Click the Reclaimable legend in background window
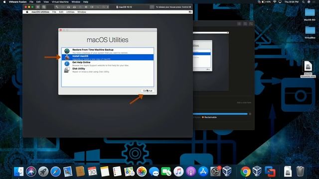The height and width of the screenshot is (179, 319). [x=209, y=117]
